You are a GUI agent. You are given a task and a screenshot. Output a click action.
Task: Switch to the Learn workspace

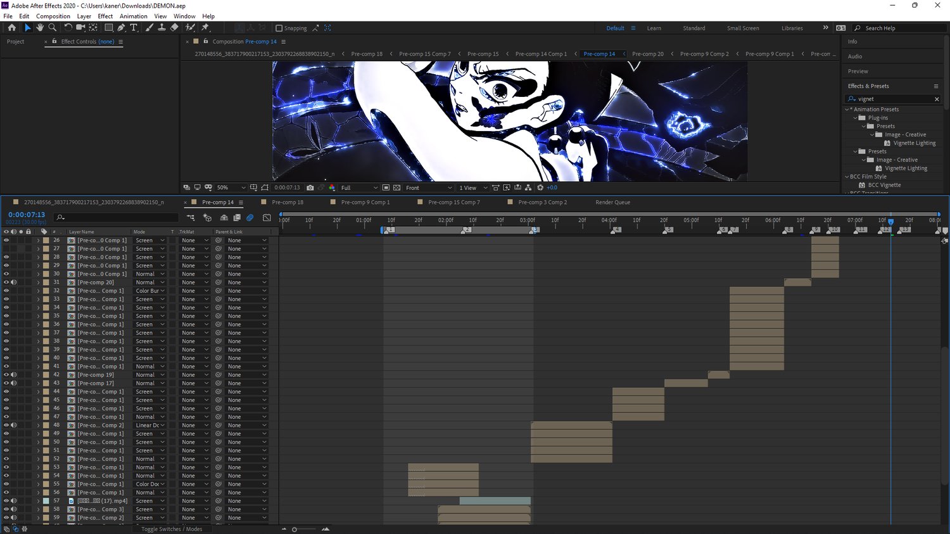click(x=654, y=29)
